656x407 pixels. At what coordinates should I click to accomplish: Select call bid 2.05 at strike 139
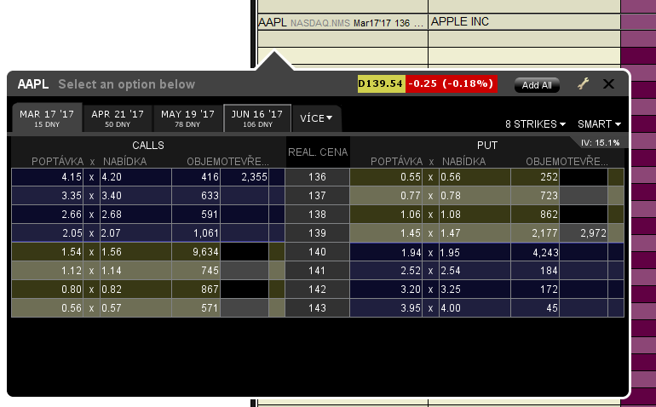[47, 233]
